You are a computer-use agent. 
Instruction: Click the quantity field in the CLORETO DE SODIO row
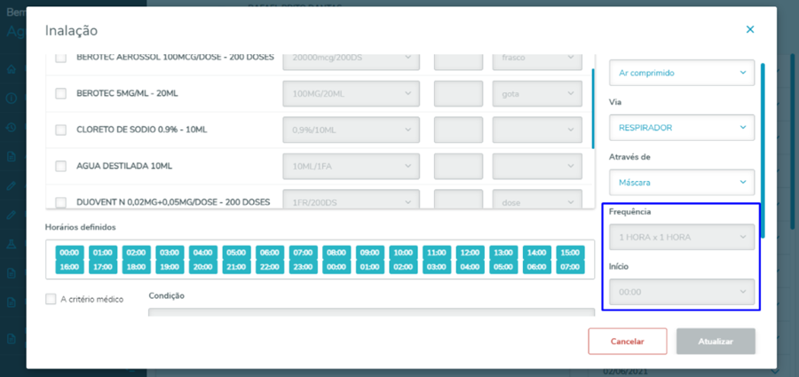click(x=458, y=130)
